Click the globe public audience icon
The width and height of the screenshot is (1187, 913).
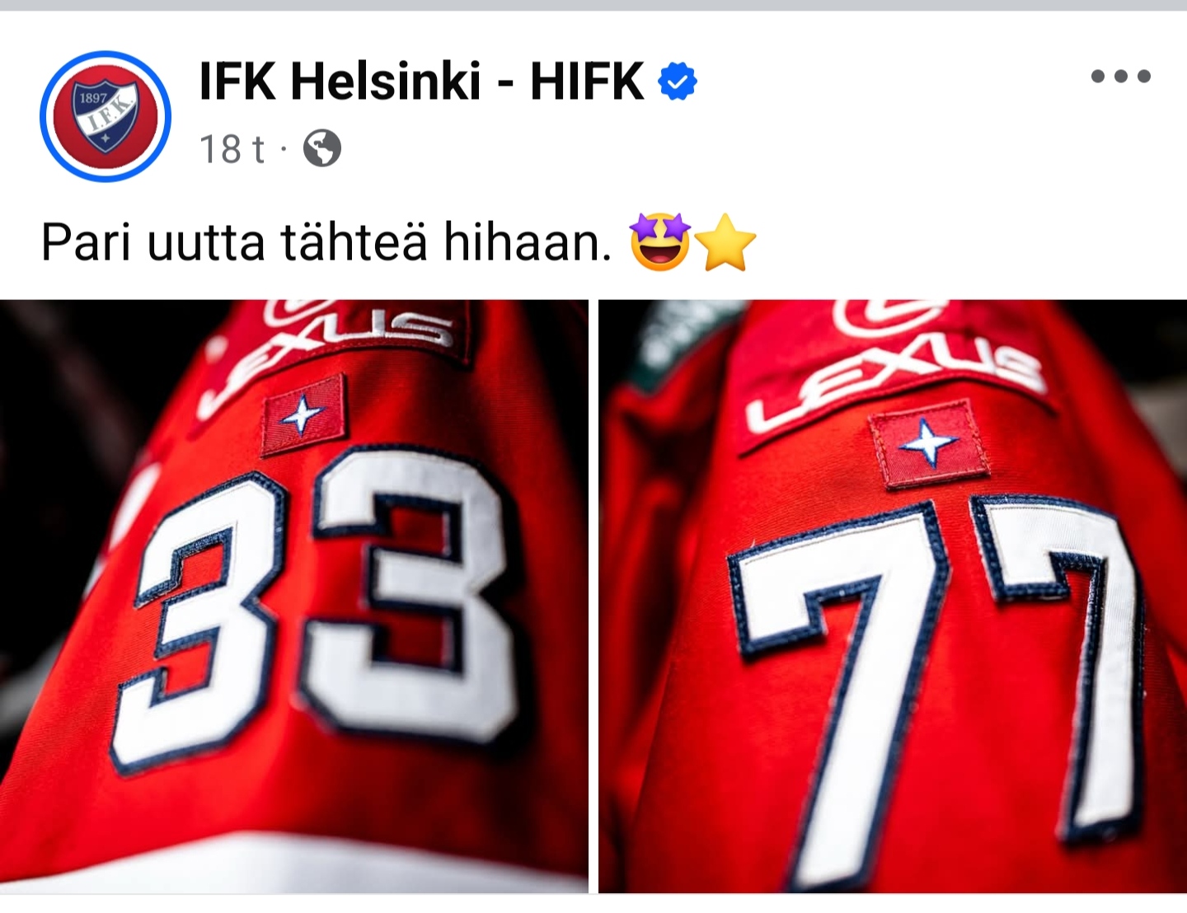point(321,149)
